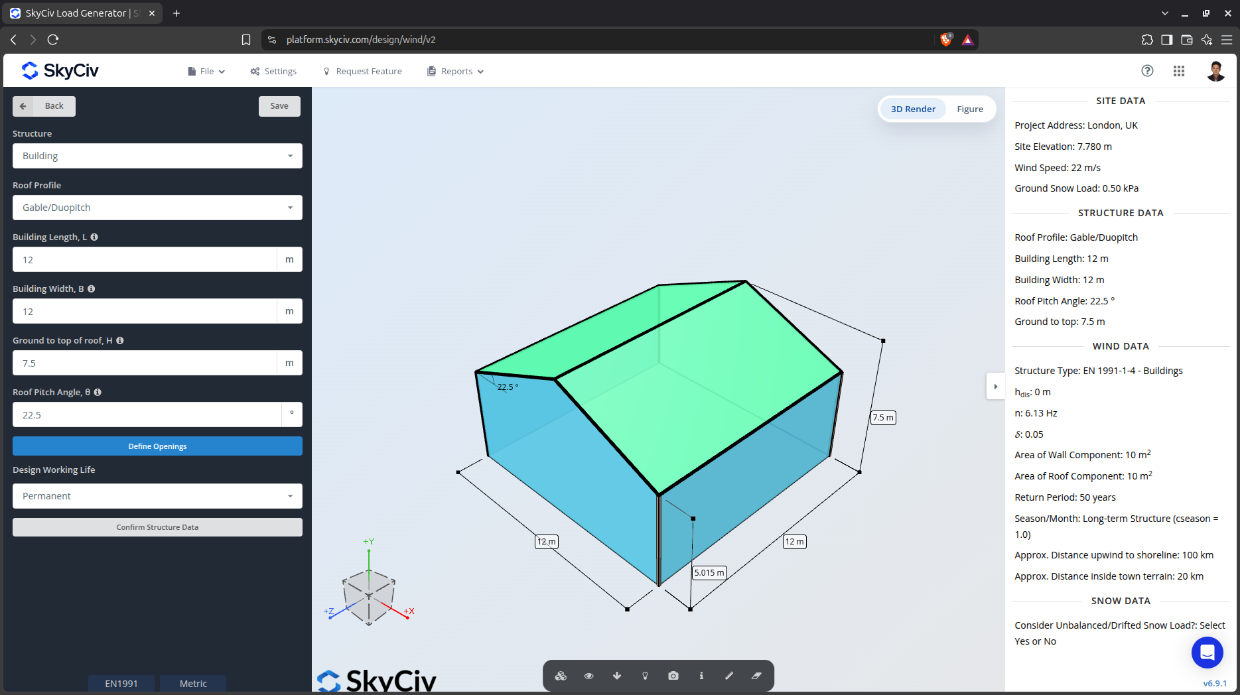Open the Structure dropdown showing Building
The image size is (1240, 695).
tap(157, 156)
